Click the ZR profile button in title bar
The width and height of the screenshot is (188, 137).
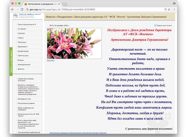[x=182, y=3]
